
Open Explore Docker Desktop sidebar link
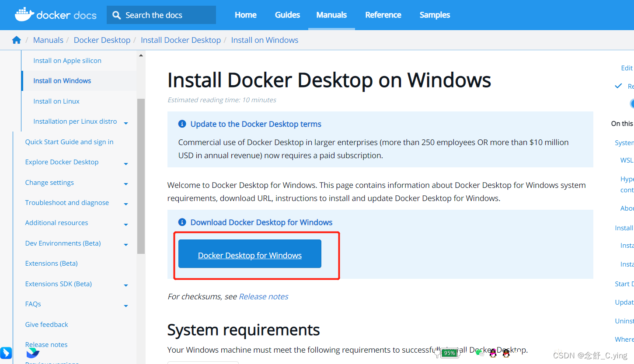[62, 162]
